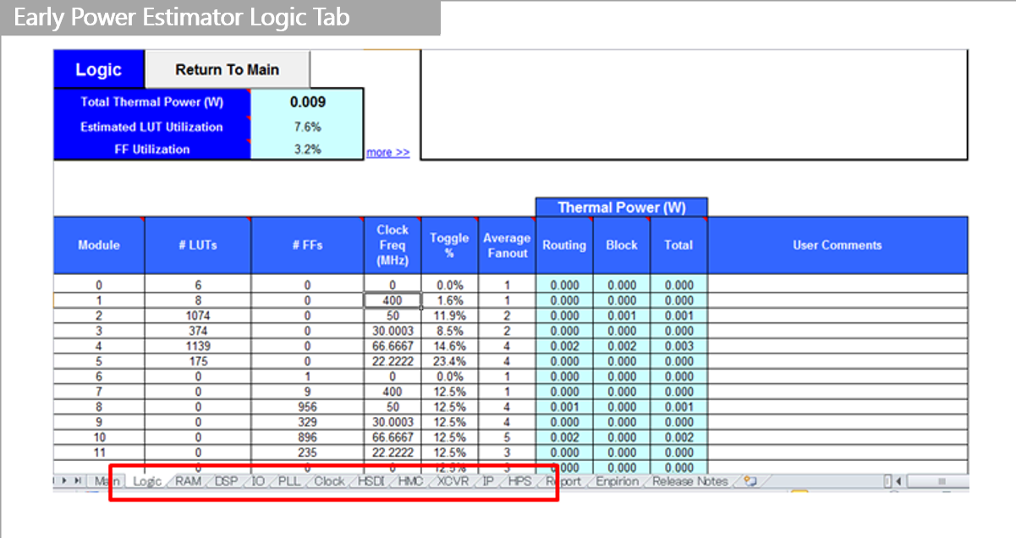1016x538 pixels.
Task: Switch to the Main sheet tab
Action: tap(107, 480)
